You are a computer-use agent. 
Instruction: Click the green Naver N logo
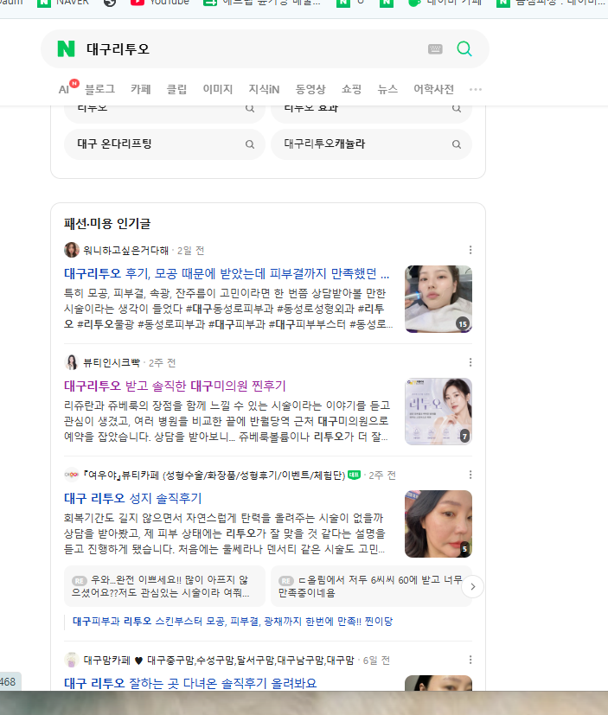tap(66, 48)
